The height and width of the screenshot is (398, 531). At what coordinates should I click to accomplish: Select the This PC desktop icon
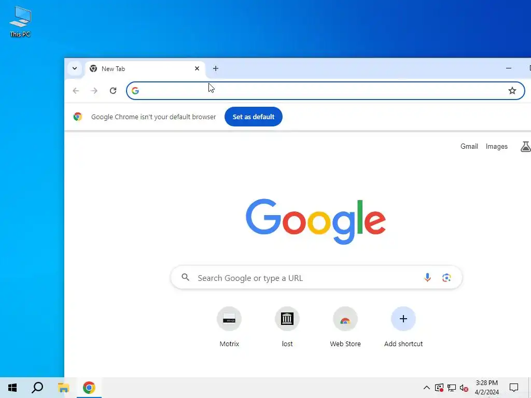coord(20,22)
